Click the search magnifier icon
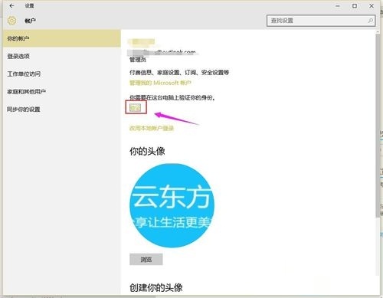This screenshot has width=383, height=298. click(370, 21)
